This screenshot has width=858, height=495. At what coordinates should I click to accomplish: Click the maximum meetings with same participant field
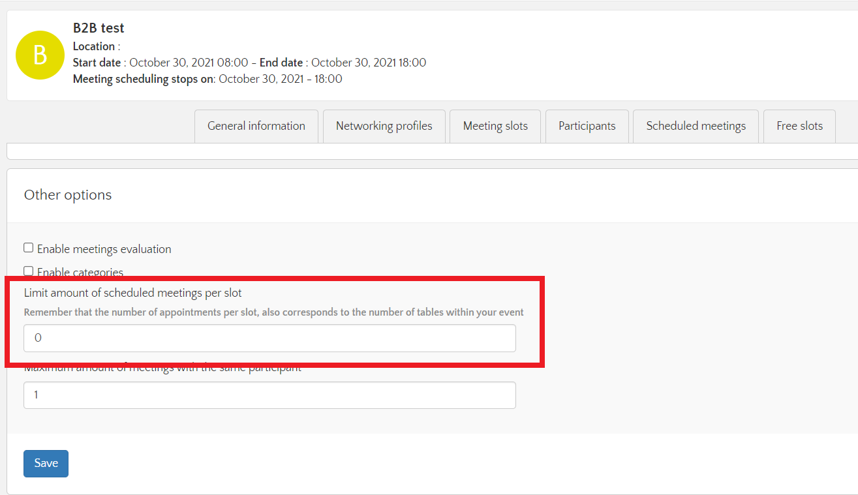coord(269,395)
